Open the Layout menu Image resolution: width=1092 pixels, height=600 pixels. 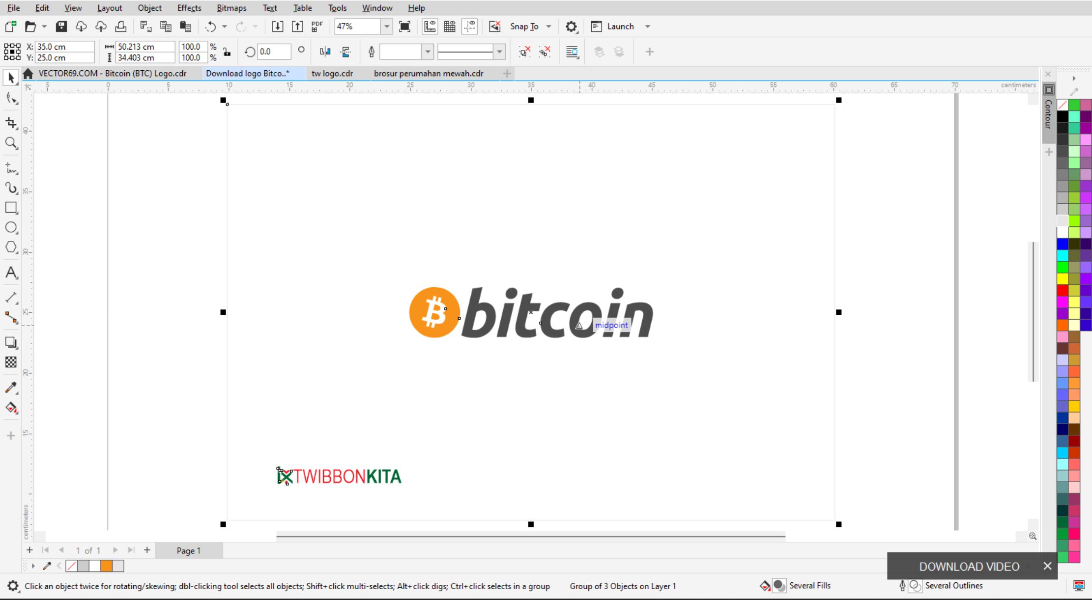click(110, 8)
